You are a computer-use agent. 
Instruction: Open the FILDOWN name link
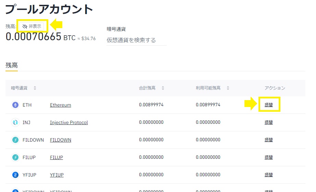[x=61, y=140]
